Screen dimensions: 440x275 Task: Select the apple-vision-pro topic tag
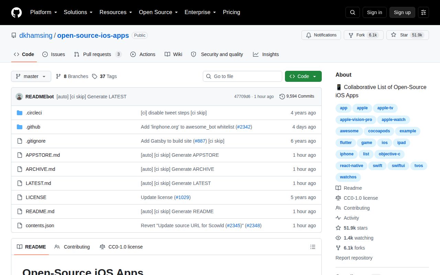(x=356, y=120)
